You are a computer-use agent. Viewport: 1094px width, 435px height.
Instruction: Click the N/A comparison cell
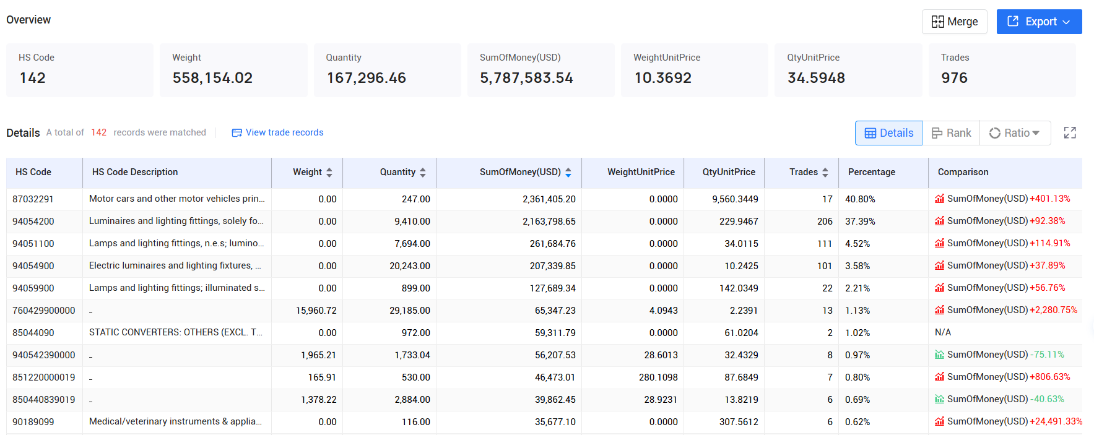[x=943, y=332]
